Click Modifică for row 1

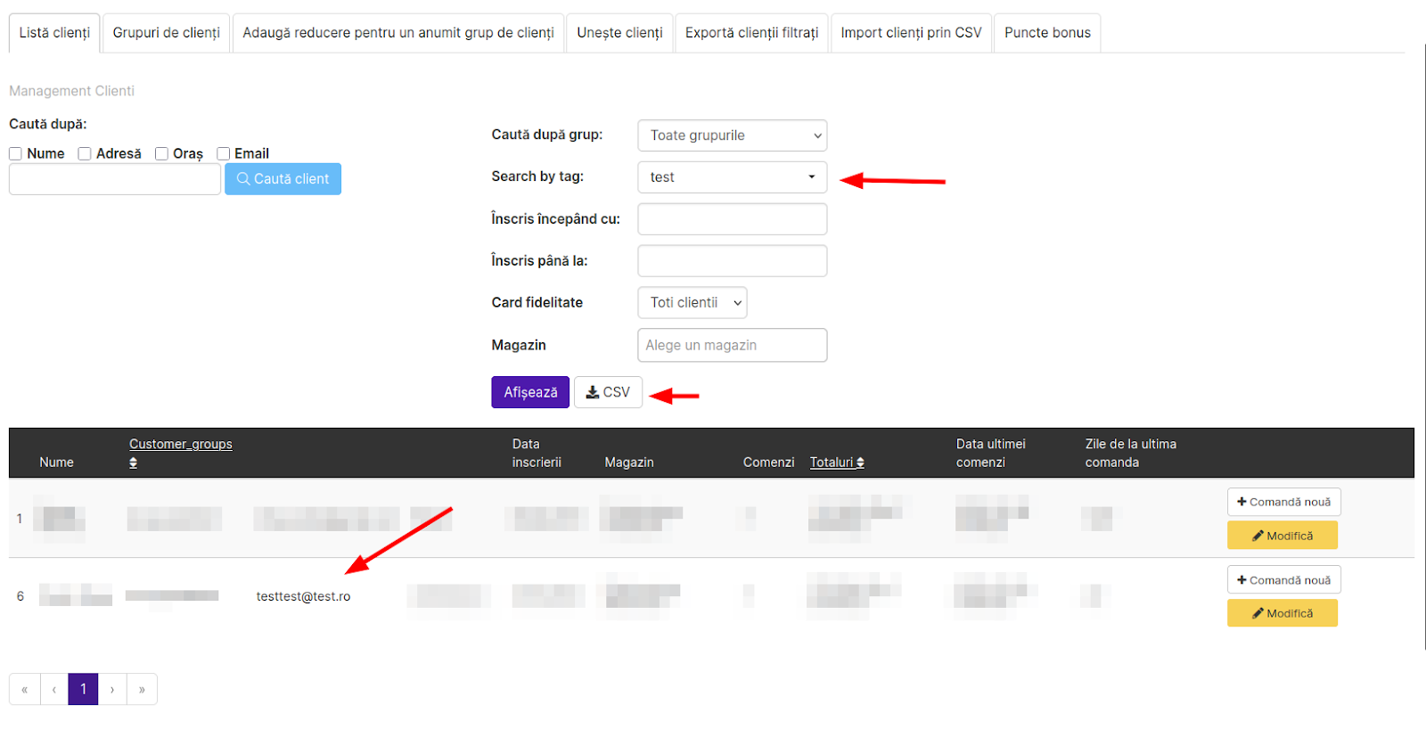pos(1282,536)
